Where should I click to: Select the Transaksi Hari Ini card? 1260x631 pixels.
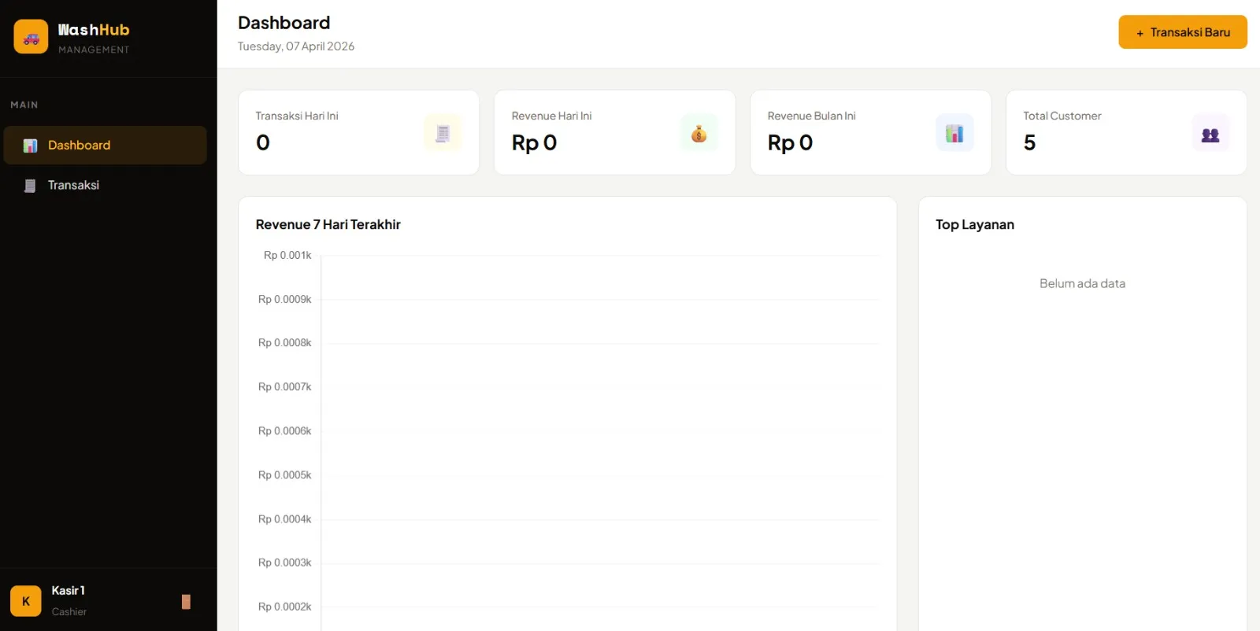[x=358, y=132]
